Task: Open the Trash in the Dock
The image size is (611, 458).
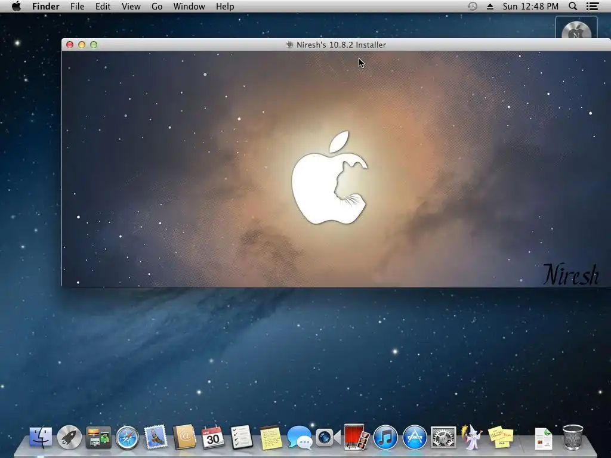Action: point(573,437)
